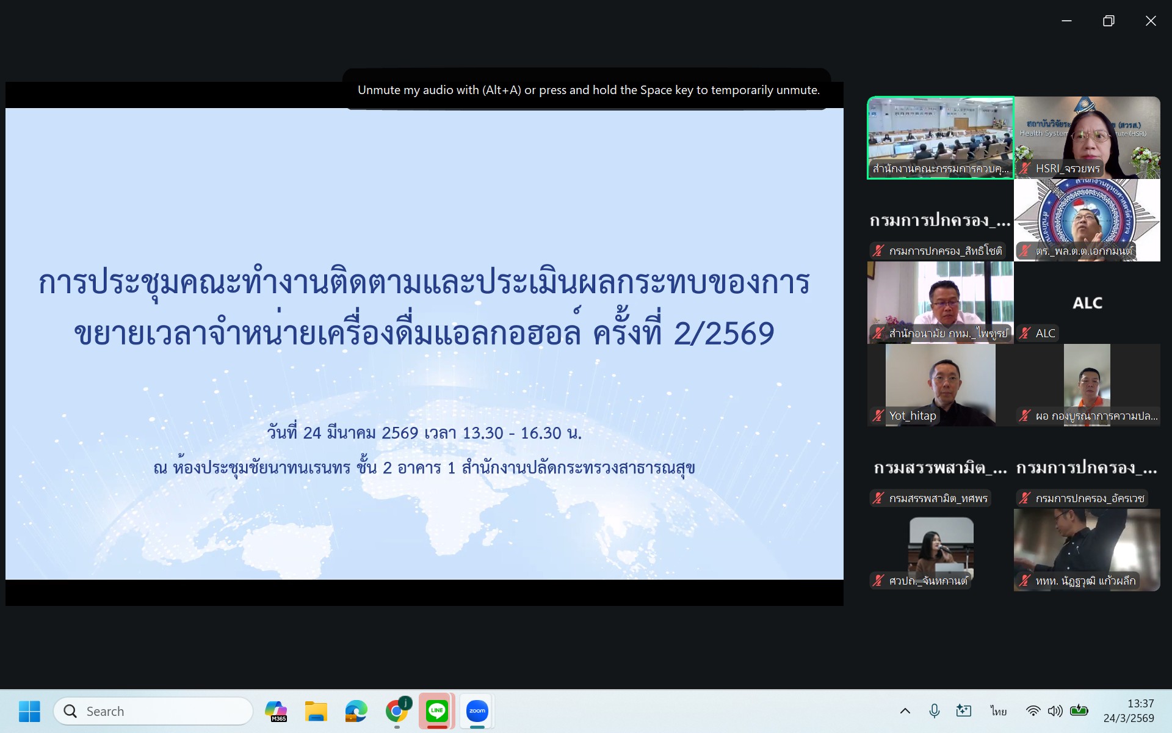Open Microsoft 365 Copilot icon
1172x733 pixels.
point(276,711)
